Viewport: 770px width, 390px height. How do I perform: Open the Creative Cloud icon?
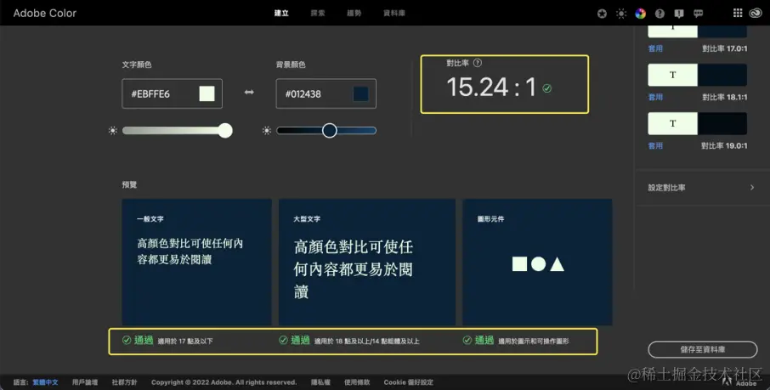click(x=756, y=14)
